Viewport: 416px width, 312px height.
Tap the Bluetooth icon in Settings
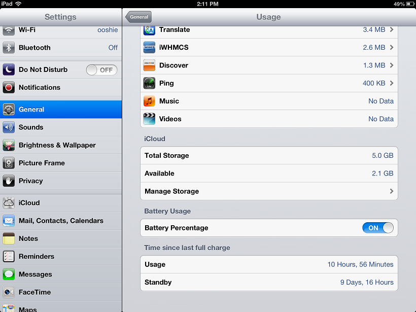(x=9, y=48)
